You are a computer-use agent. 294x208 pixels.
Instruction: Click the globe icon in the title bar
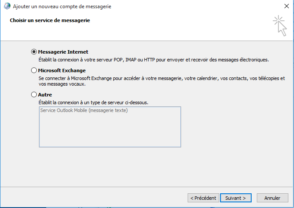[6, 6]
